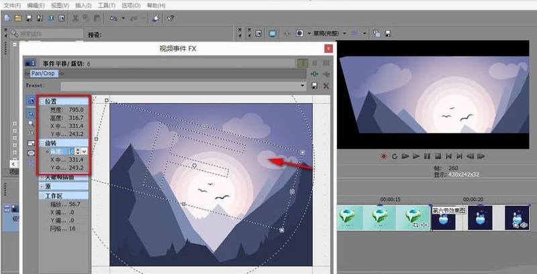Save the preview snapshot to file
537x274 pixels.
(x=388, y=33)
